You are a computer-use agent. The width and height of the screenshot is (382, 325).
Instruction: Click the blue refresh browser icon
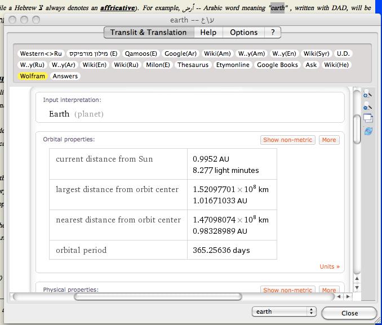pos(367,131)
